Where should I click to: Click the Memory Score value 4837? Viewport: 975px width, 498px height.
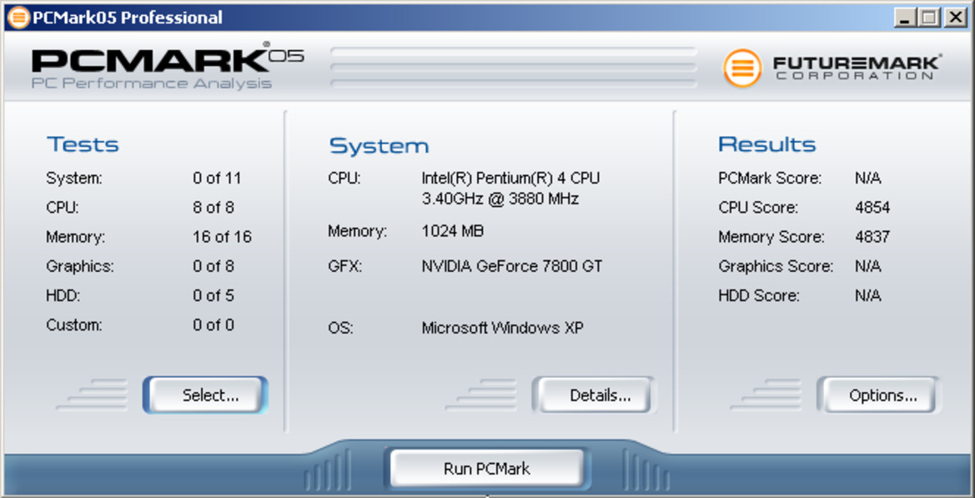(872, 237)
